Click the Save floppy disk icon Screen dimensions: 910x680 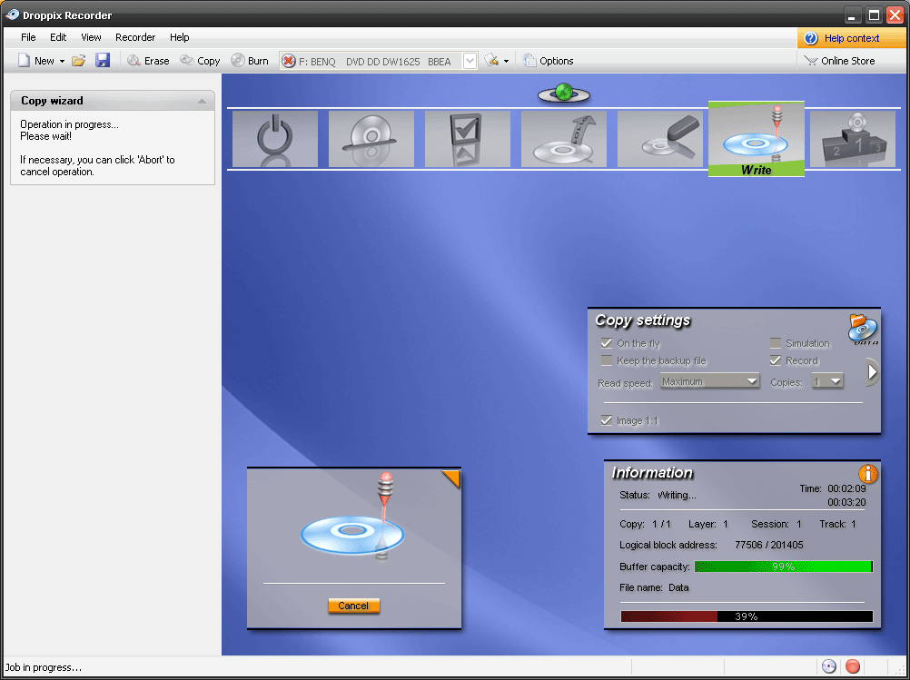click(x=103, y=60)
